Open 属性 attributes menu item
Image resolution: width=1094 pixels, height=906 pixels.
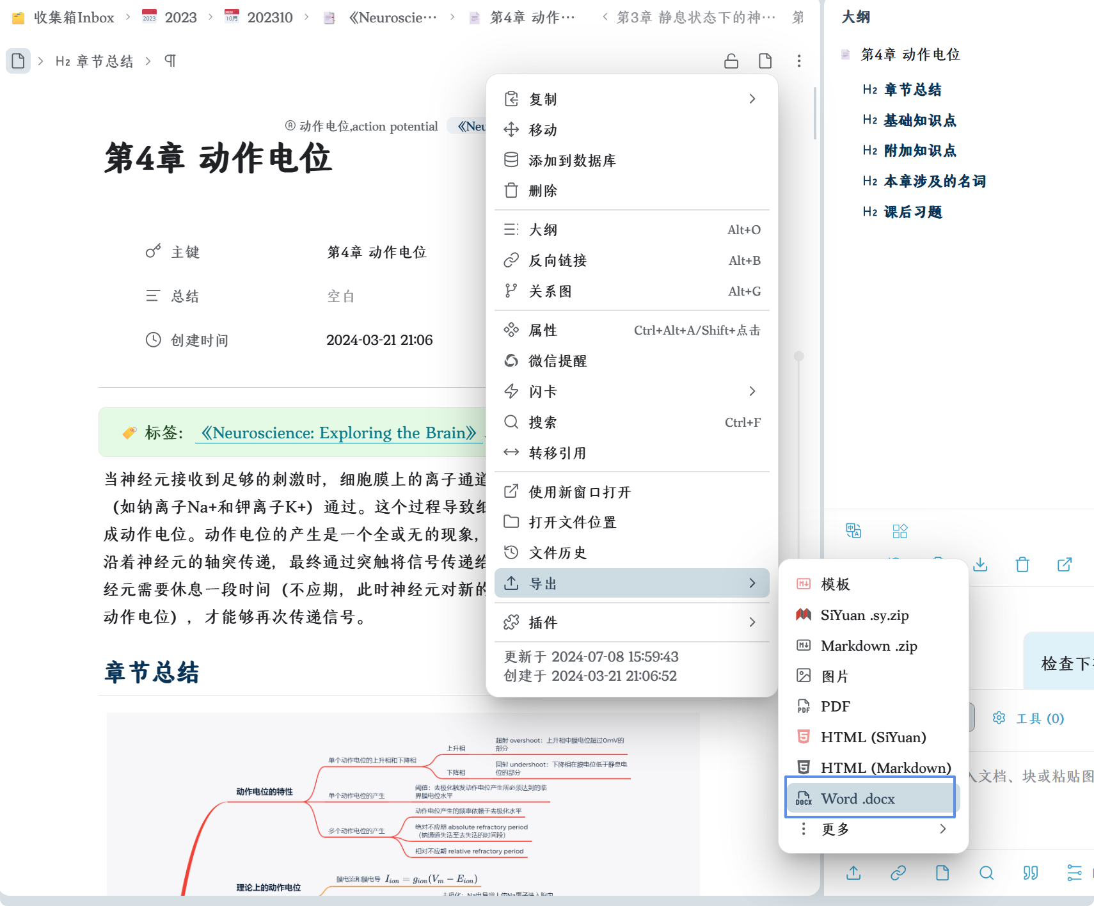pos(632,330)
